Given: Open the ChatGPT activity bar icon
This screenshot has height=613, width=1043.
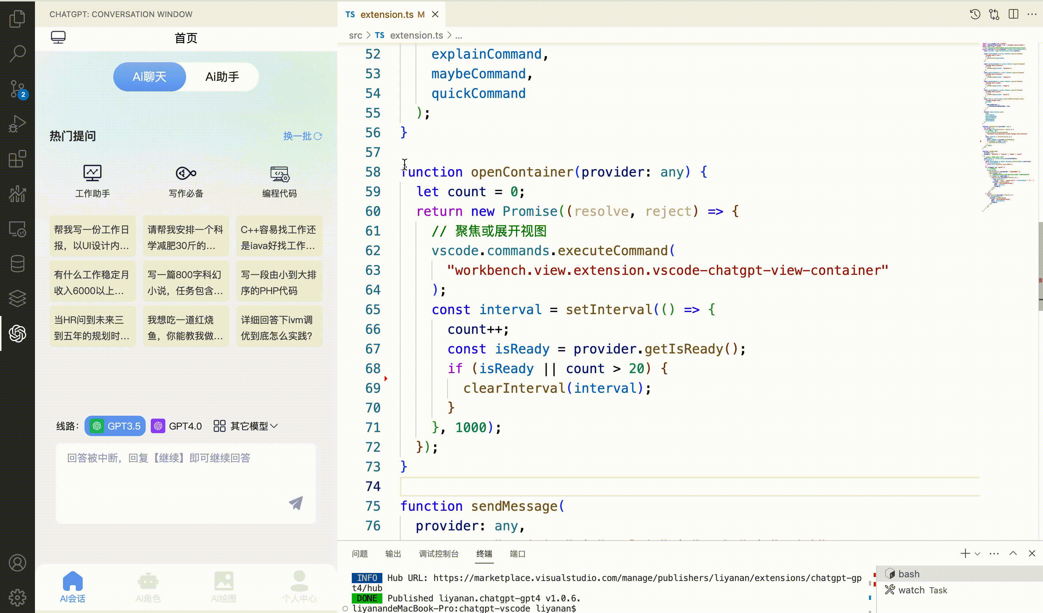Looking at the screenshot, I should coord(17,333).
